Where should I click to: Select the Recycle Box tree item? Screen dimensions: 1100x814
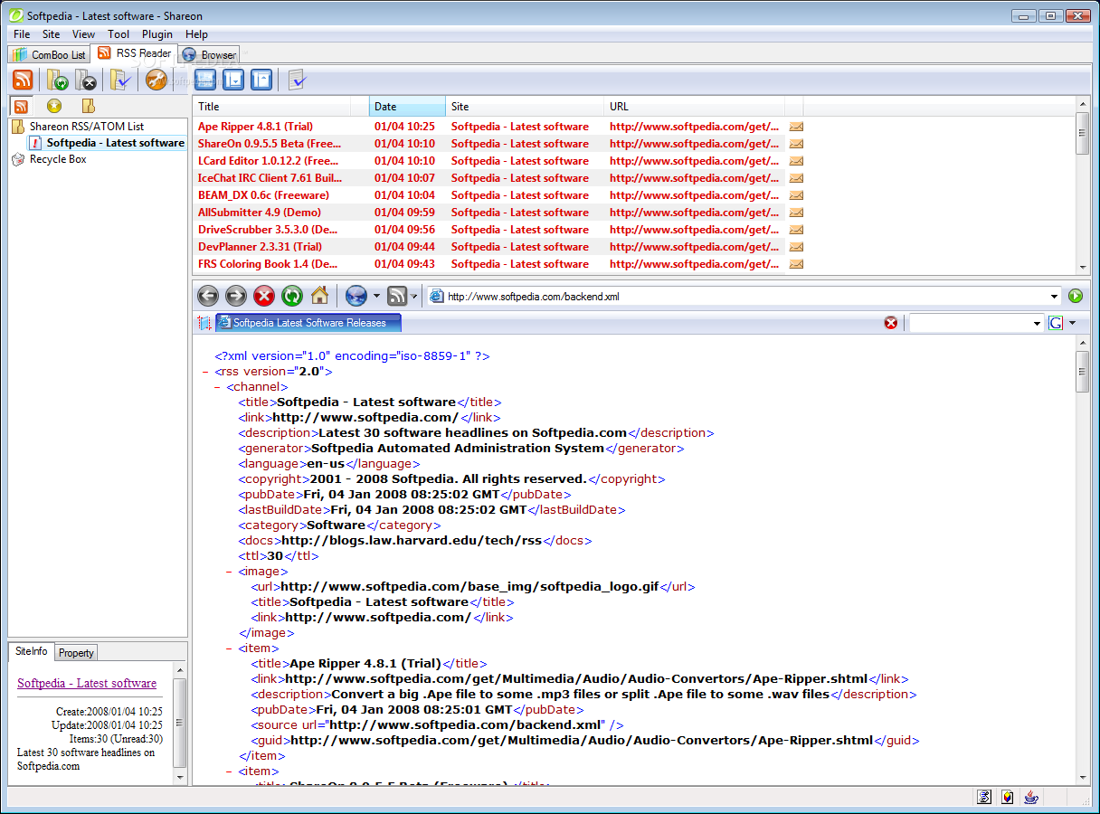[58, 159]
